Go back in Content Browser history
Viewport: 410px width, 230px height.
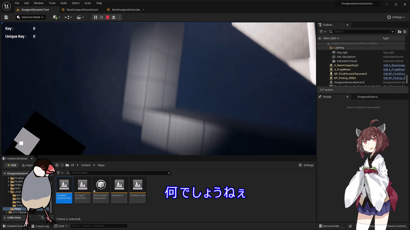click(57, 165)
